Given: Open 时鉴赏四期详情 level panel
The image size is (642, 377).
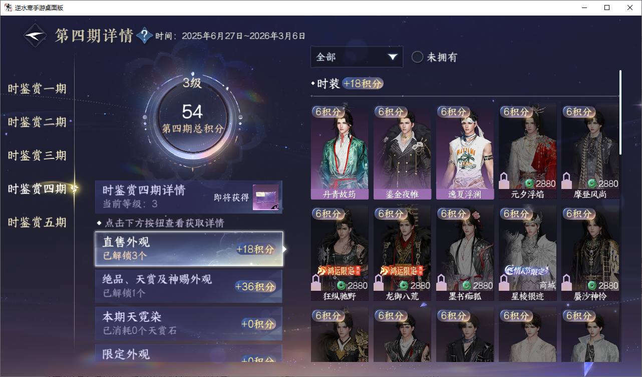Looking at the screenshot, I should (189, 197).
